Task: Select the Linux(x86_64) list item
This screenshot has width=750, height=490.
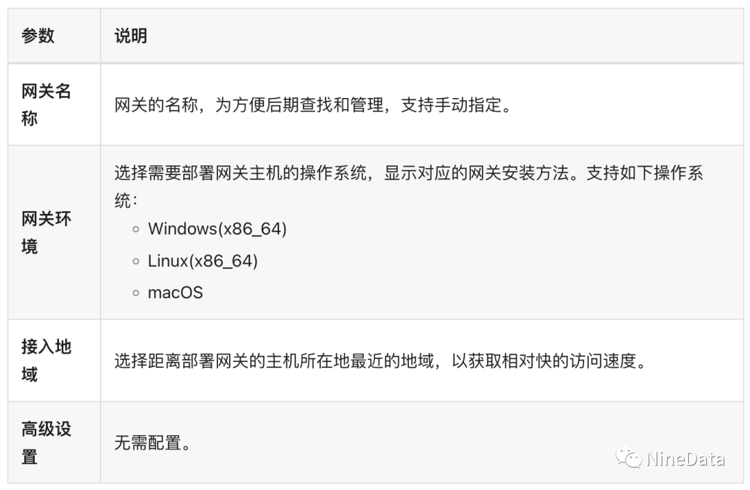Action: 202,261
